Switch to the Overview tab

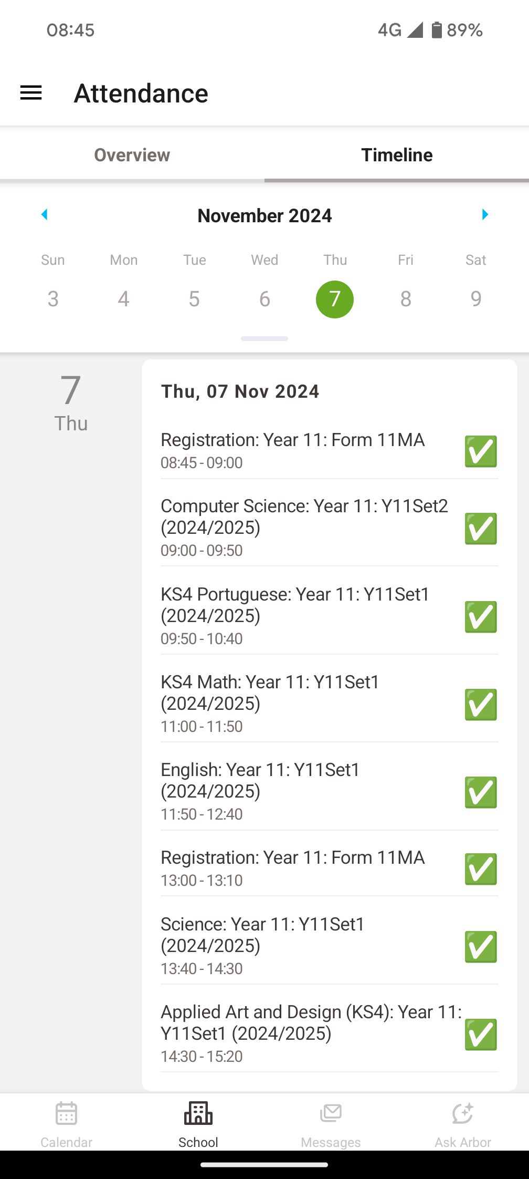[132, 155]
